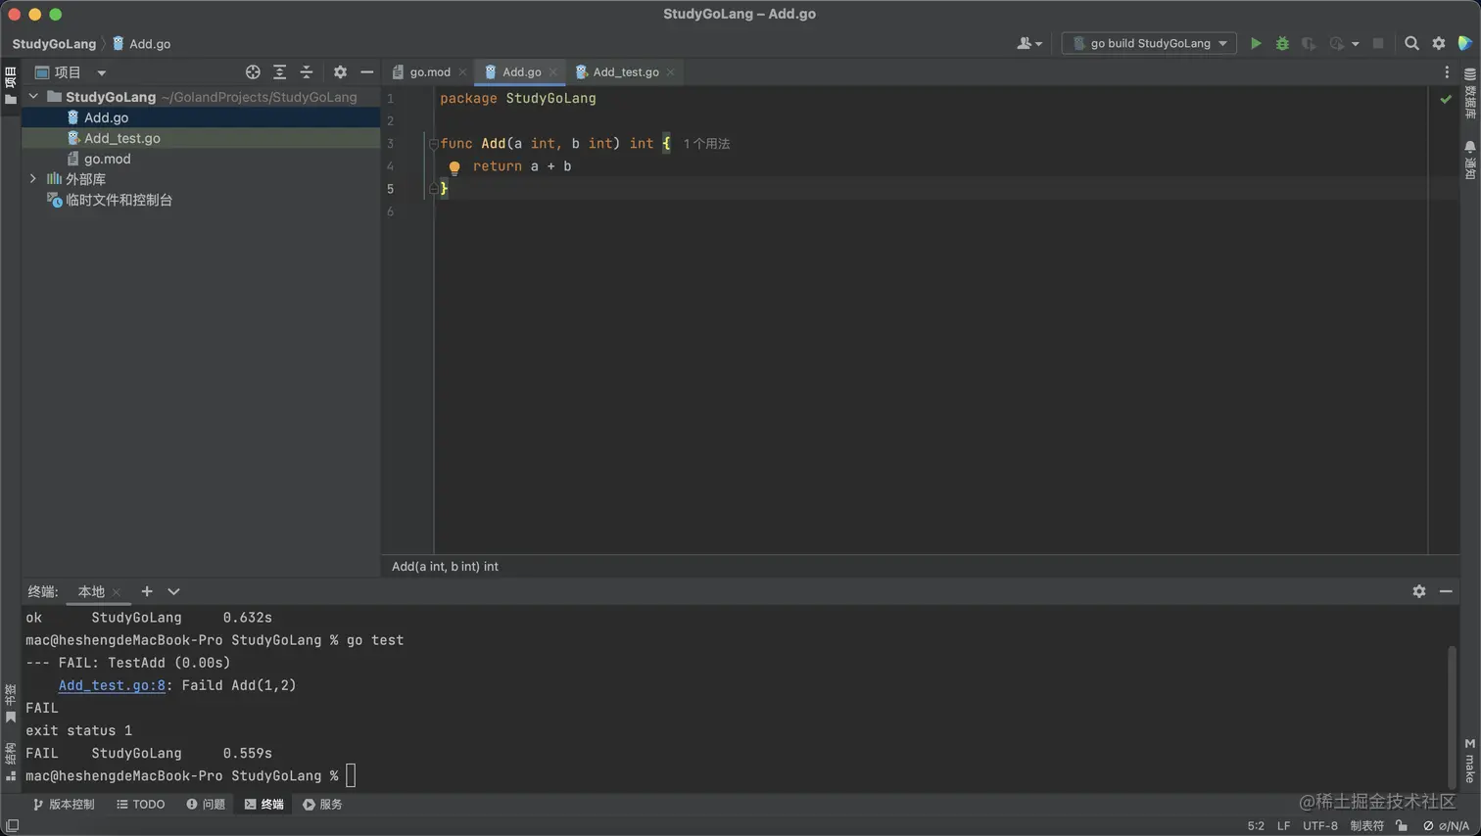
Task: Run with coverage from top toolbar
Action: (x=1309, y=43)
